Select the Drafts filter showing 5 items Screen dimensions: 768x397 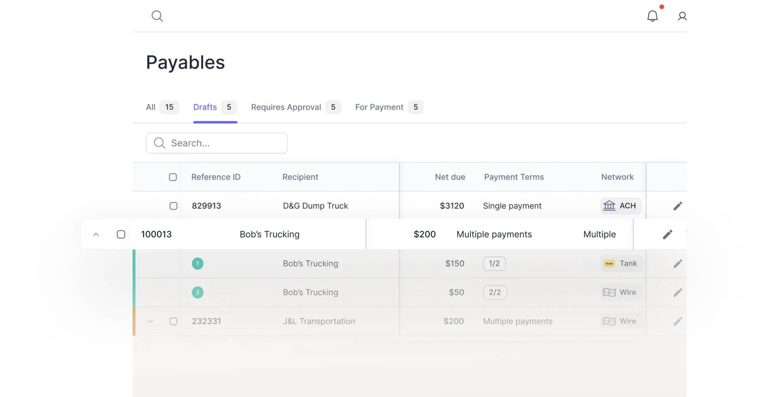pos(205,107)
